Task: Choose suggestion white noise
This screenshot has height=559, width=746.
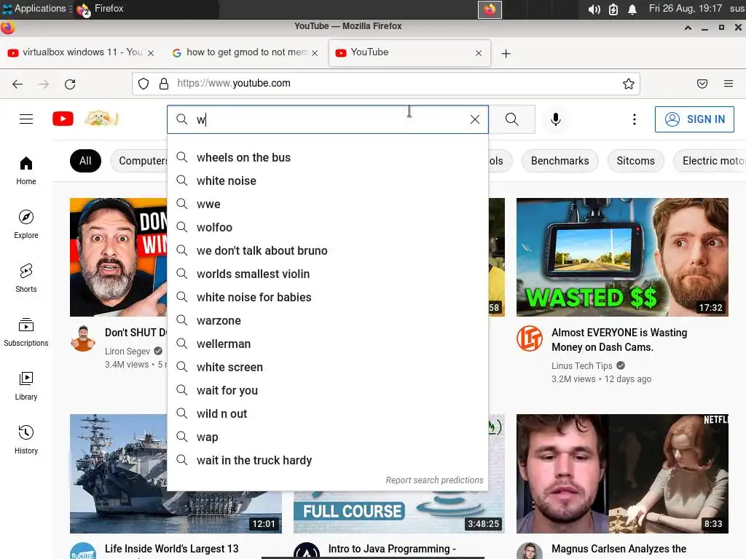Action: 328,181
